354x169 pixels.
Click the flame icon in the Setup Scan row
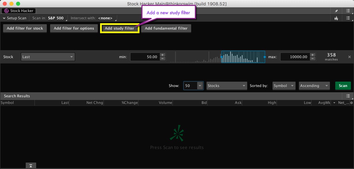(x=336, y=18)
